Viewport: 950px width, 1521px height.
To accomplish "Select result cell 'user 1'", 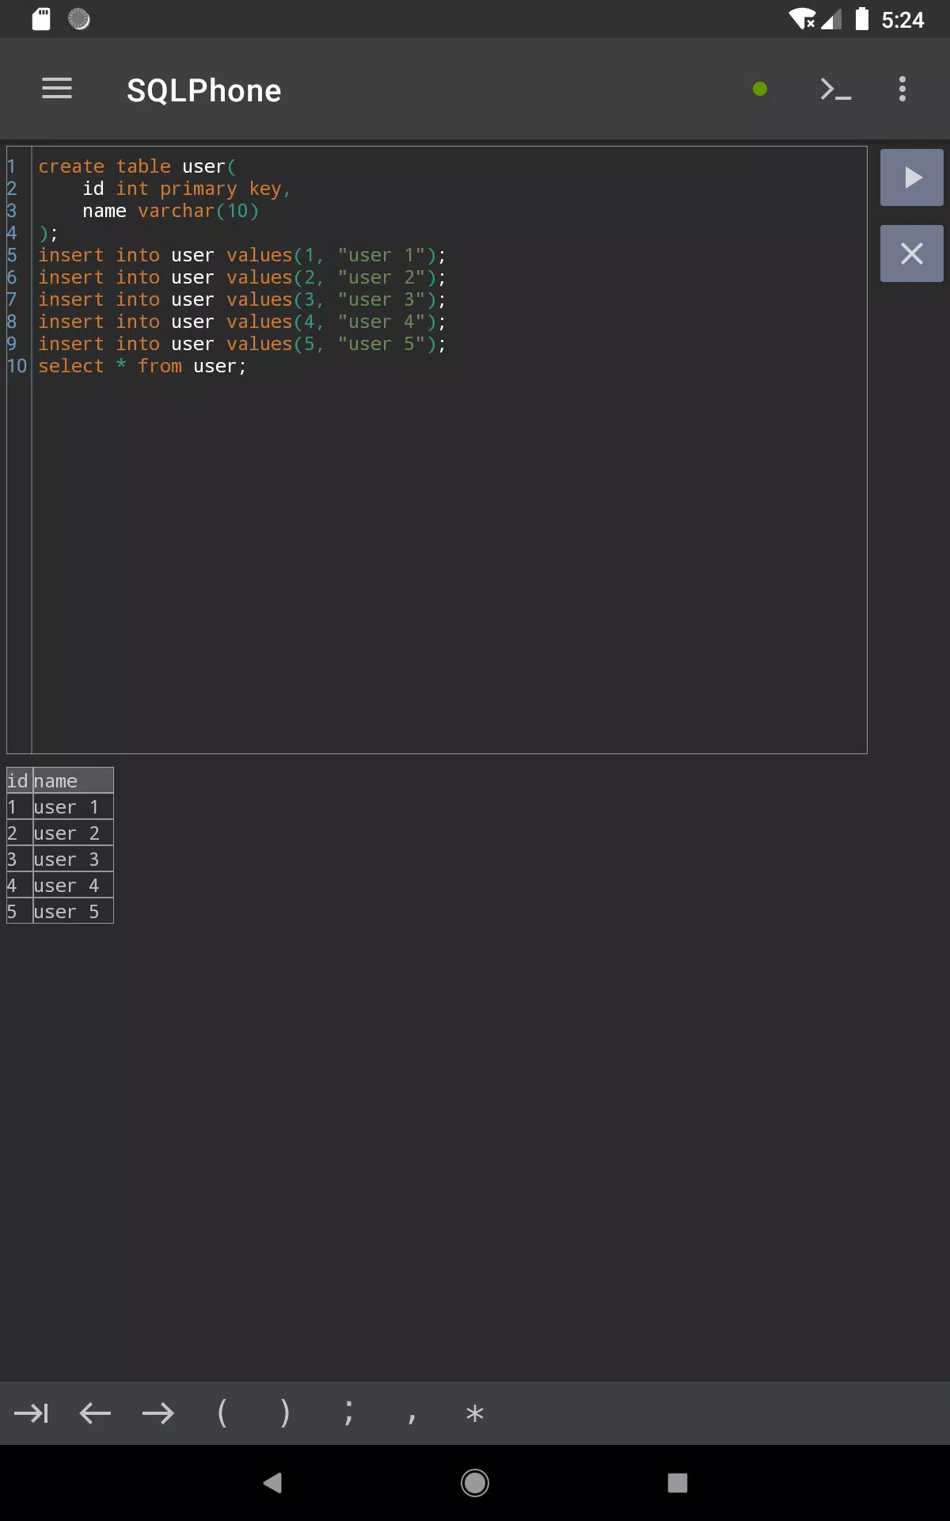I will point(73,806).
